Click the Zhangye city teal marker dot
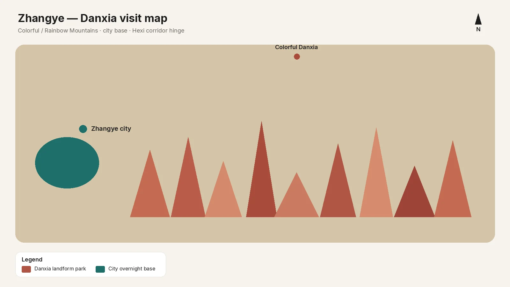 click(83, 129)
